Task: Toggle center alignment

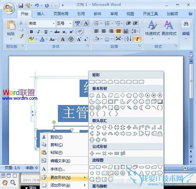Action: [x=104, y=31]
